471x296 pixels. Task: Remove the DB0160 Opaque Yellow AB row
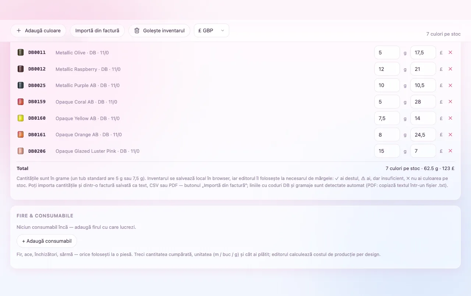pyautogui.click(x=450, y=118)
